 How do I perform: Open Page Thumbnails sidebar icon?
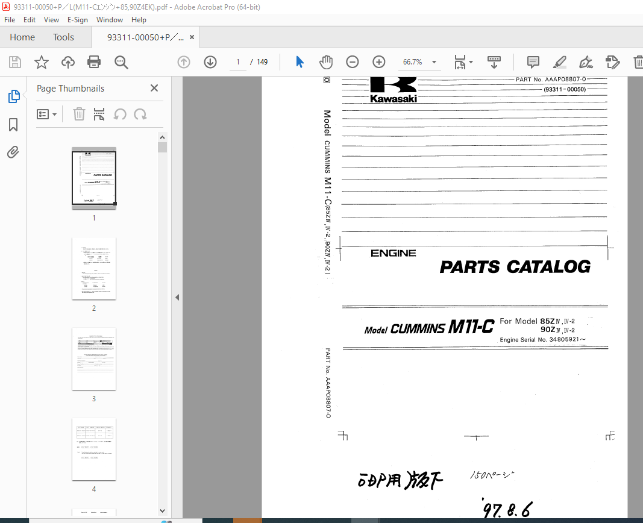(x=13, y=96)
